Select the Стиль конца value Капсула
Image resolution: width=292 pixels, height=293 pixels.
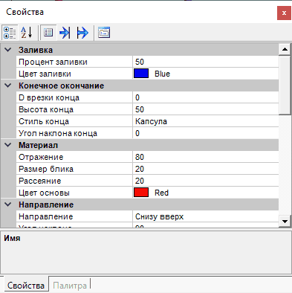coord(206,121)
